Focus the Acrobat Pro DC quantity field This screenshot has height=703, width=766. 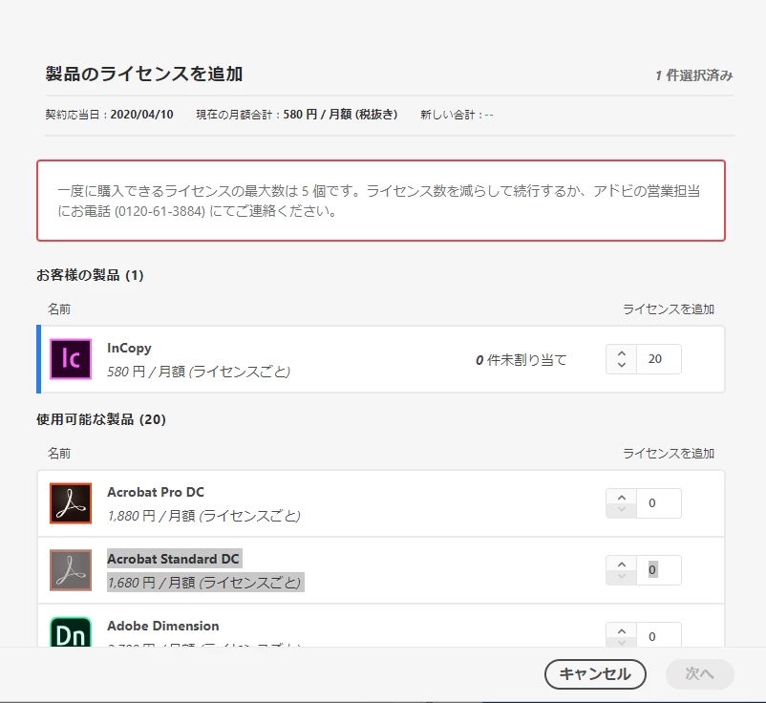click(x=658, y=503)
